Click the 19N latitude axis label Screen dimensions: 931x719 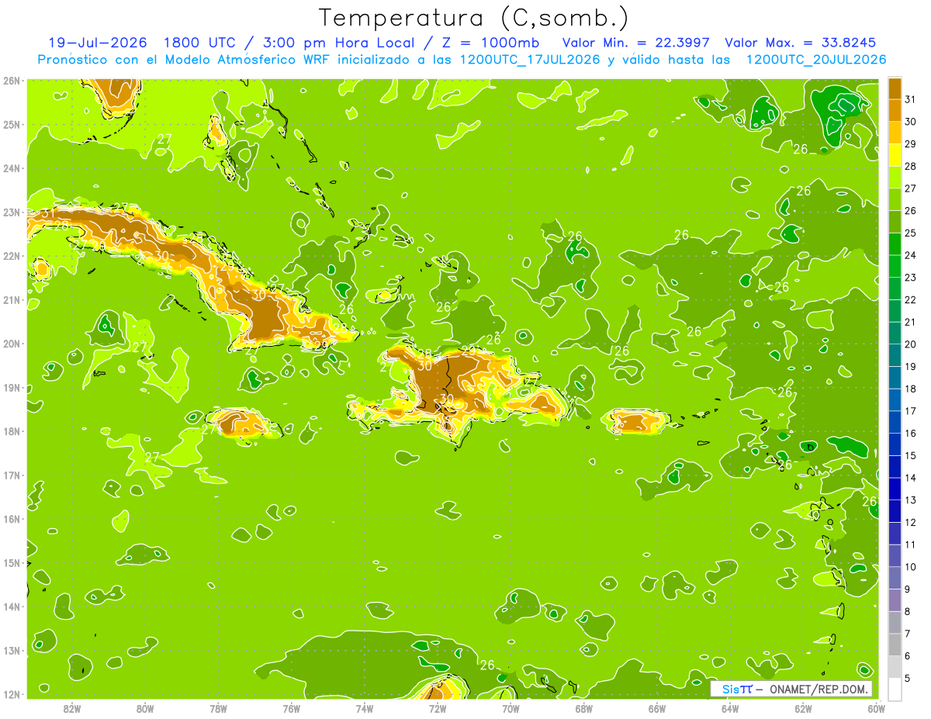[x=11, y=387]
